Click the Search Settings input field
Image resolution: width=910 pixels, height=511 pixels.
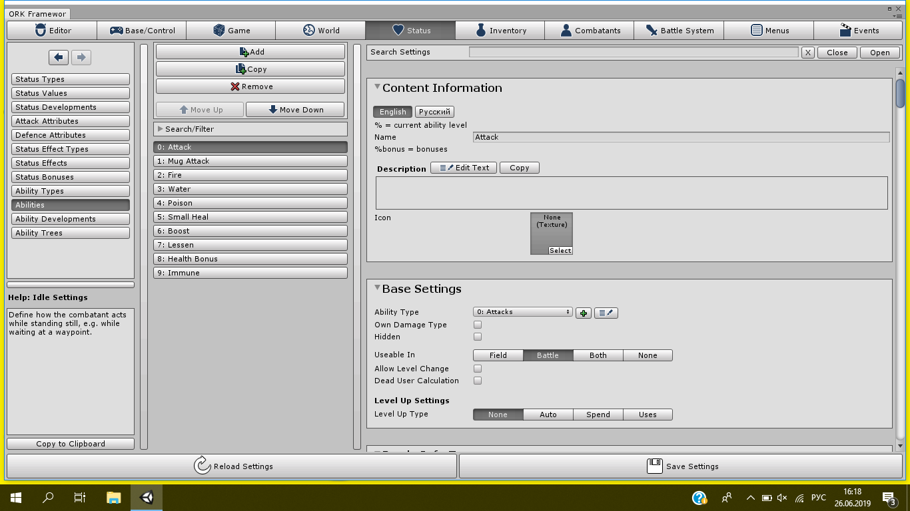[634, 52]
